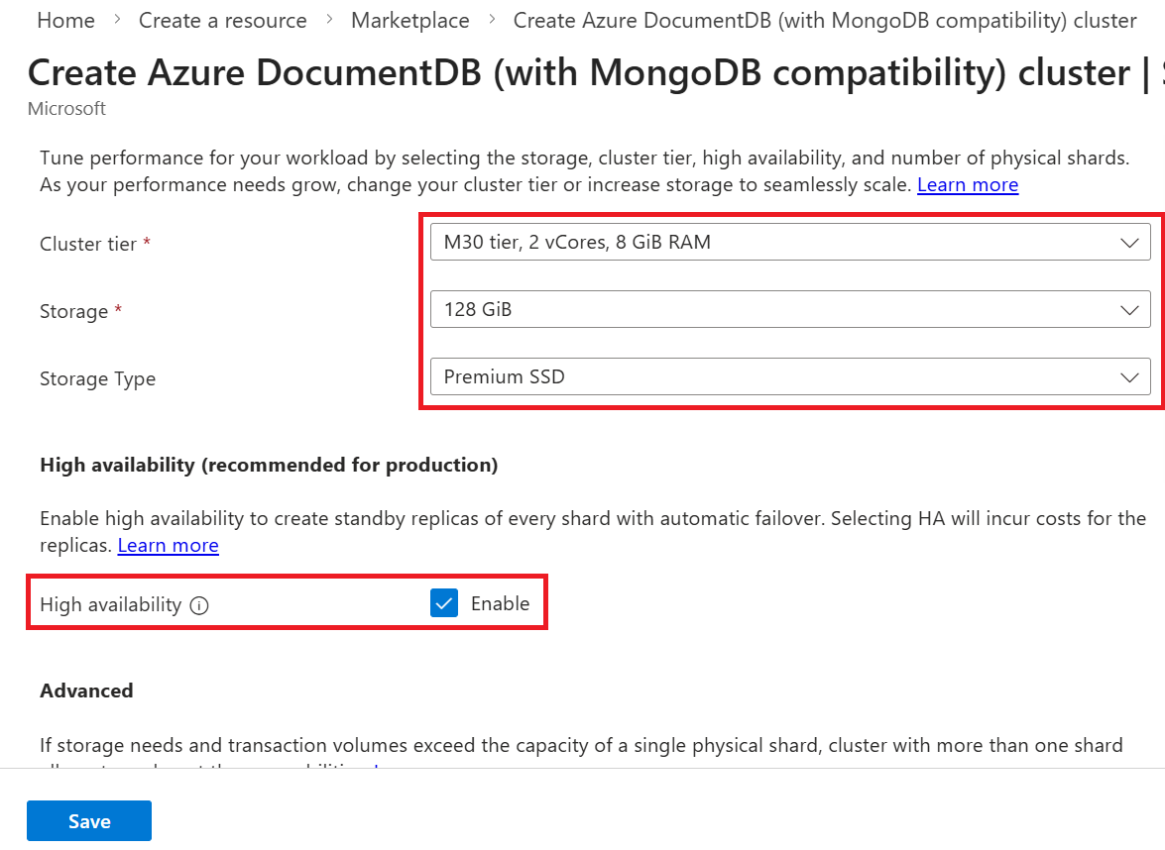Click the High availability info icon

pos(200,604)
